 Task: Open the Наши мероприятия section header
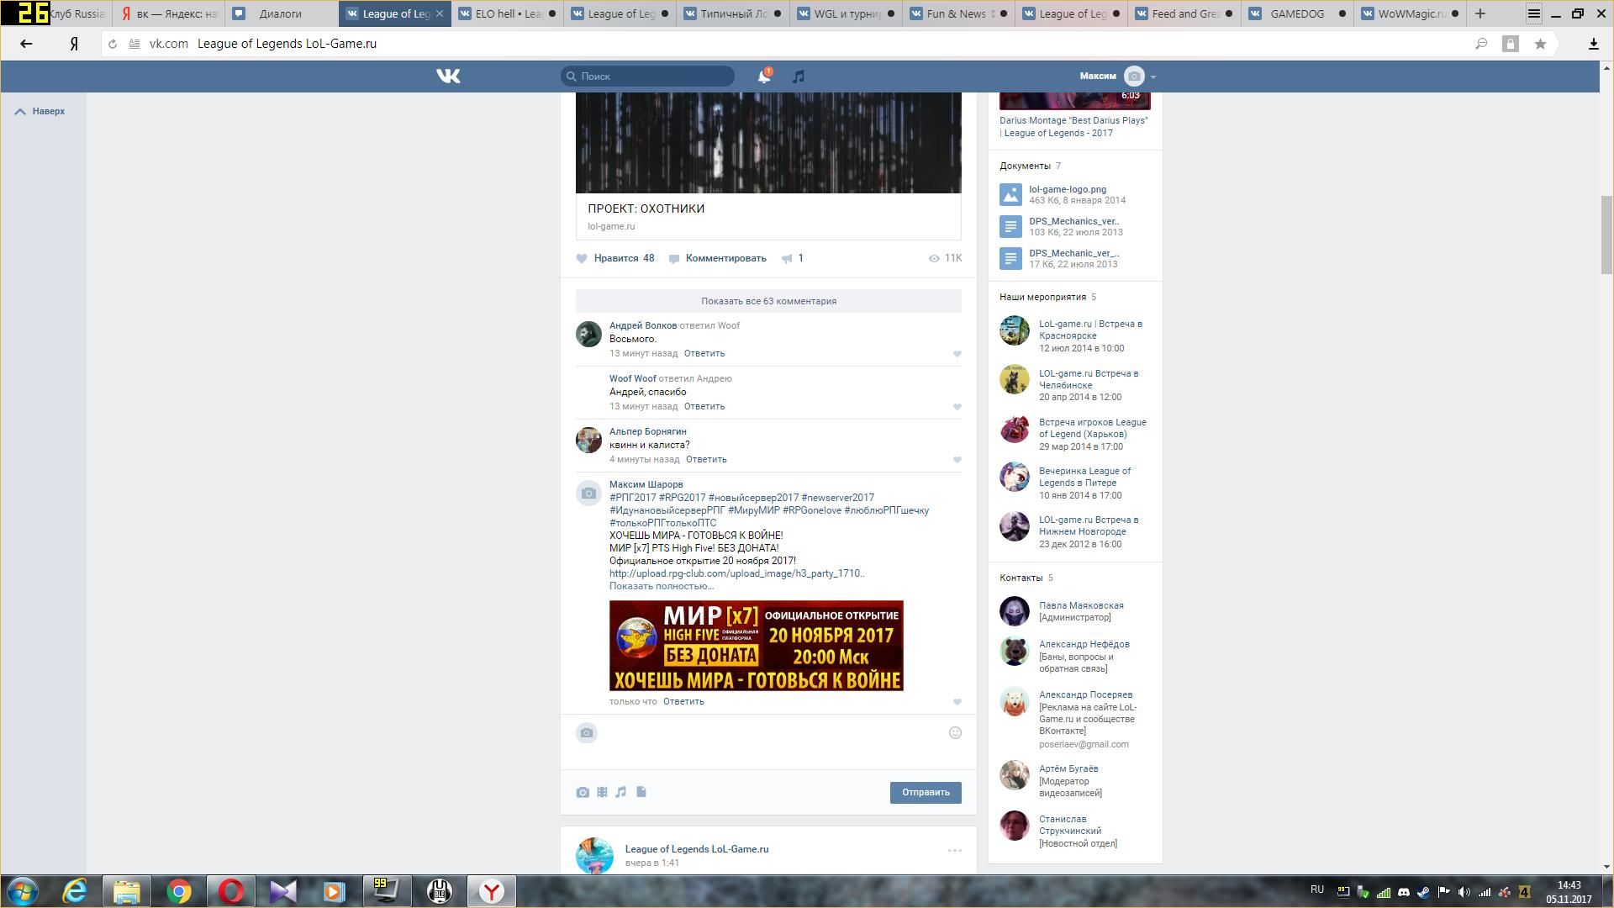point(1047,297)
